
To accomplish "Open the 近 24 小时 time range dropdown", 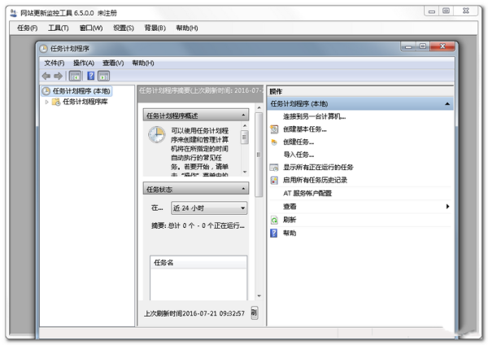I will [209, 208].
